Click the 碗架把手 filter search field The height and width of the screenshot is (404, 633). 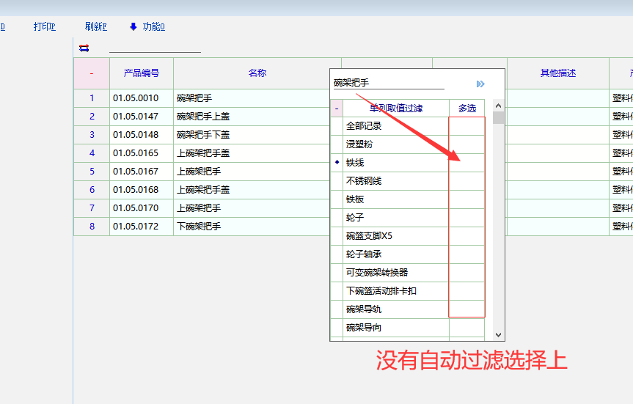(x=389, y=84)
